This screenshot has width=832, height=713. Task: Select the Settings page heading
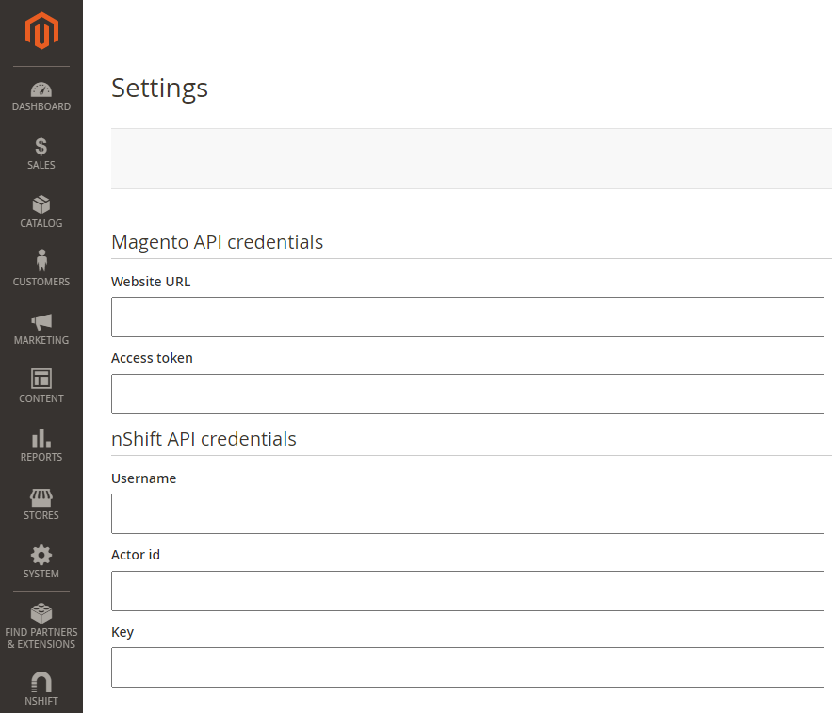(160, 89)
